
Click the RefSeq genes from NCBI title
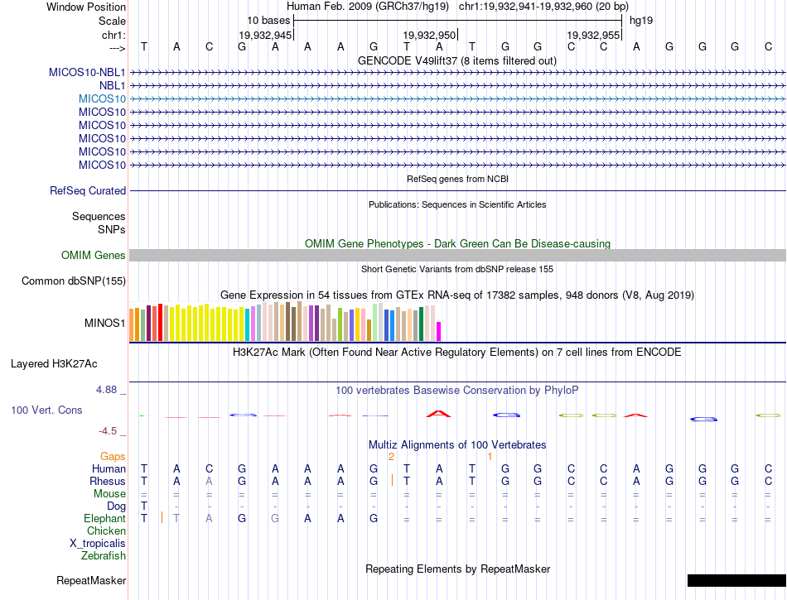click(x=458, y=179)
